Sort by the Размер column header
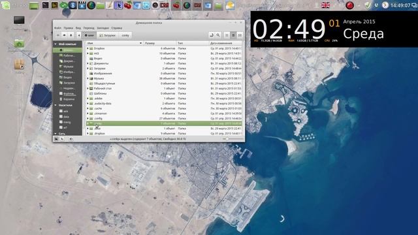 [160, 43]
